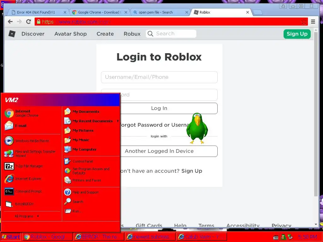Click the green Sign Up button

coord(297,34)
